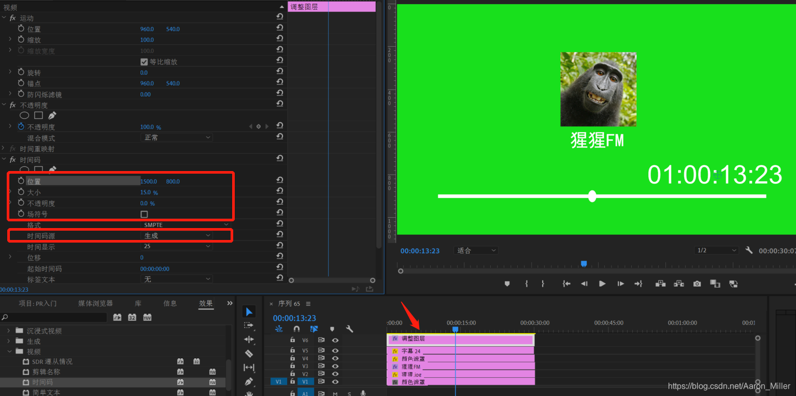This screenshot has width=796, height=396.
Task: Filter 32-bit color effects
Action: click(x=132, y=317)
